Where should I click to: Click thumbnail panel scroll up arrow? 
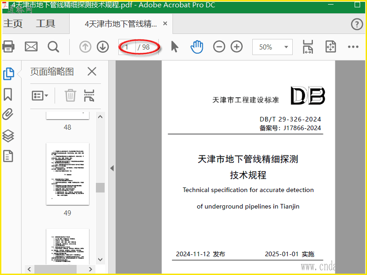(100, 117)
